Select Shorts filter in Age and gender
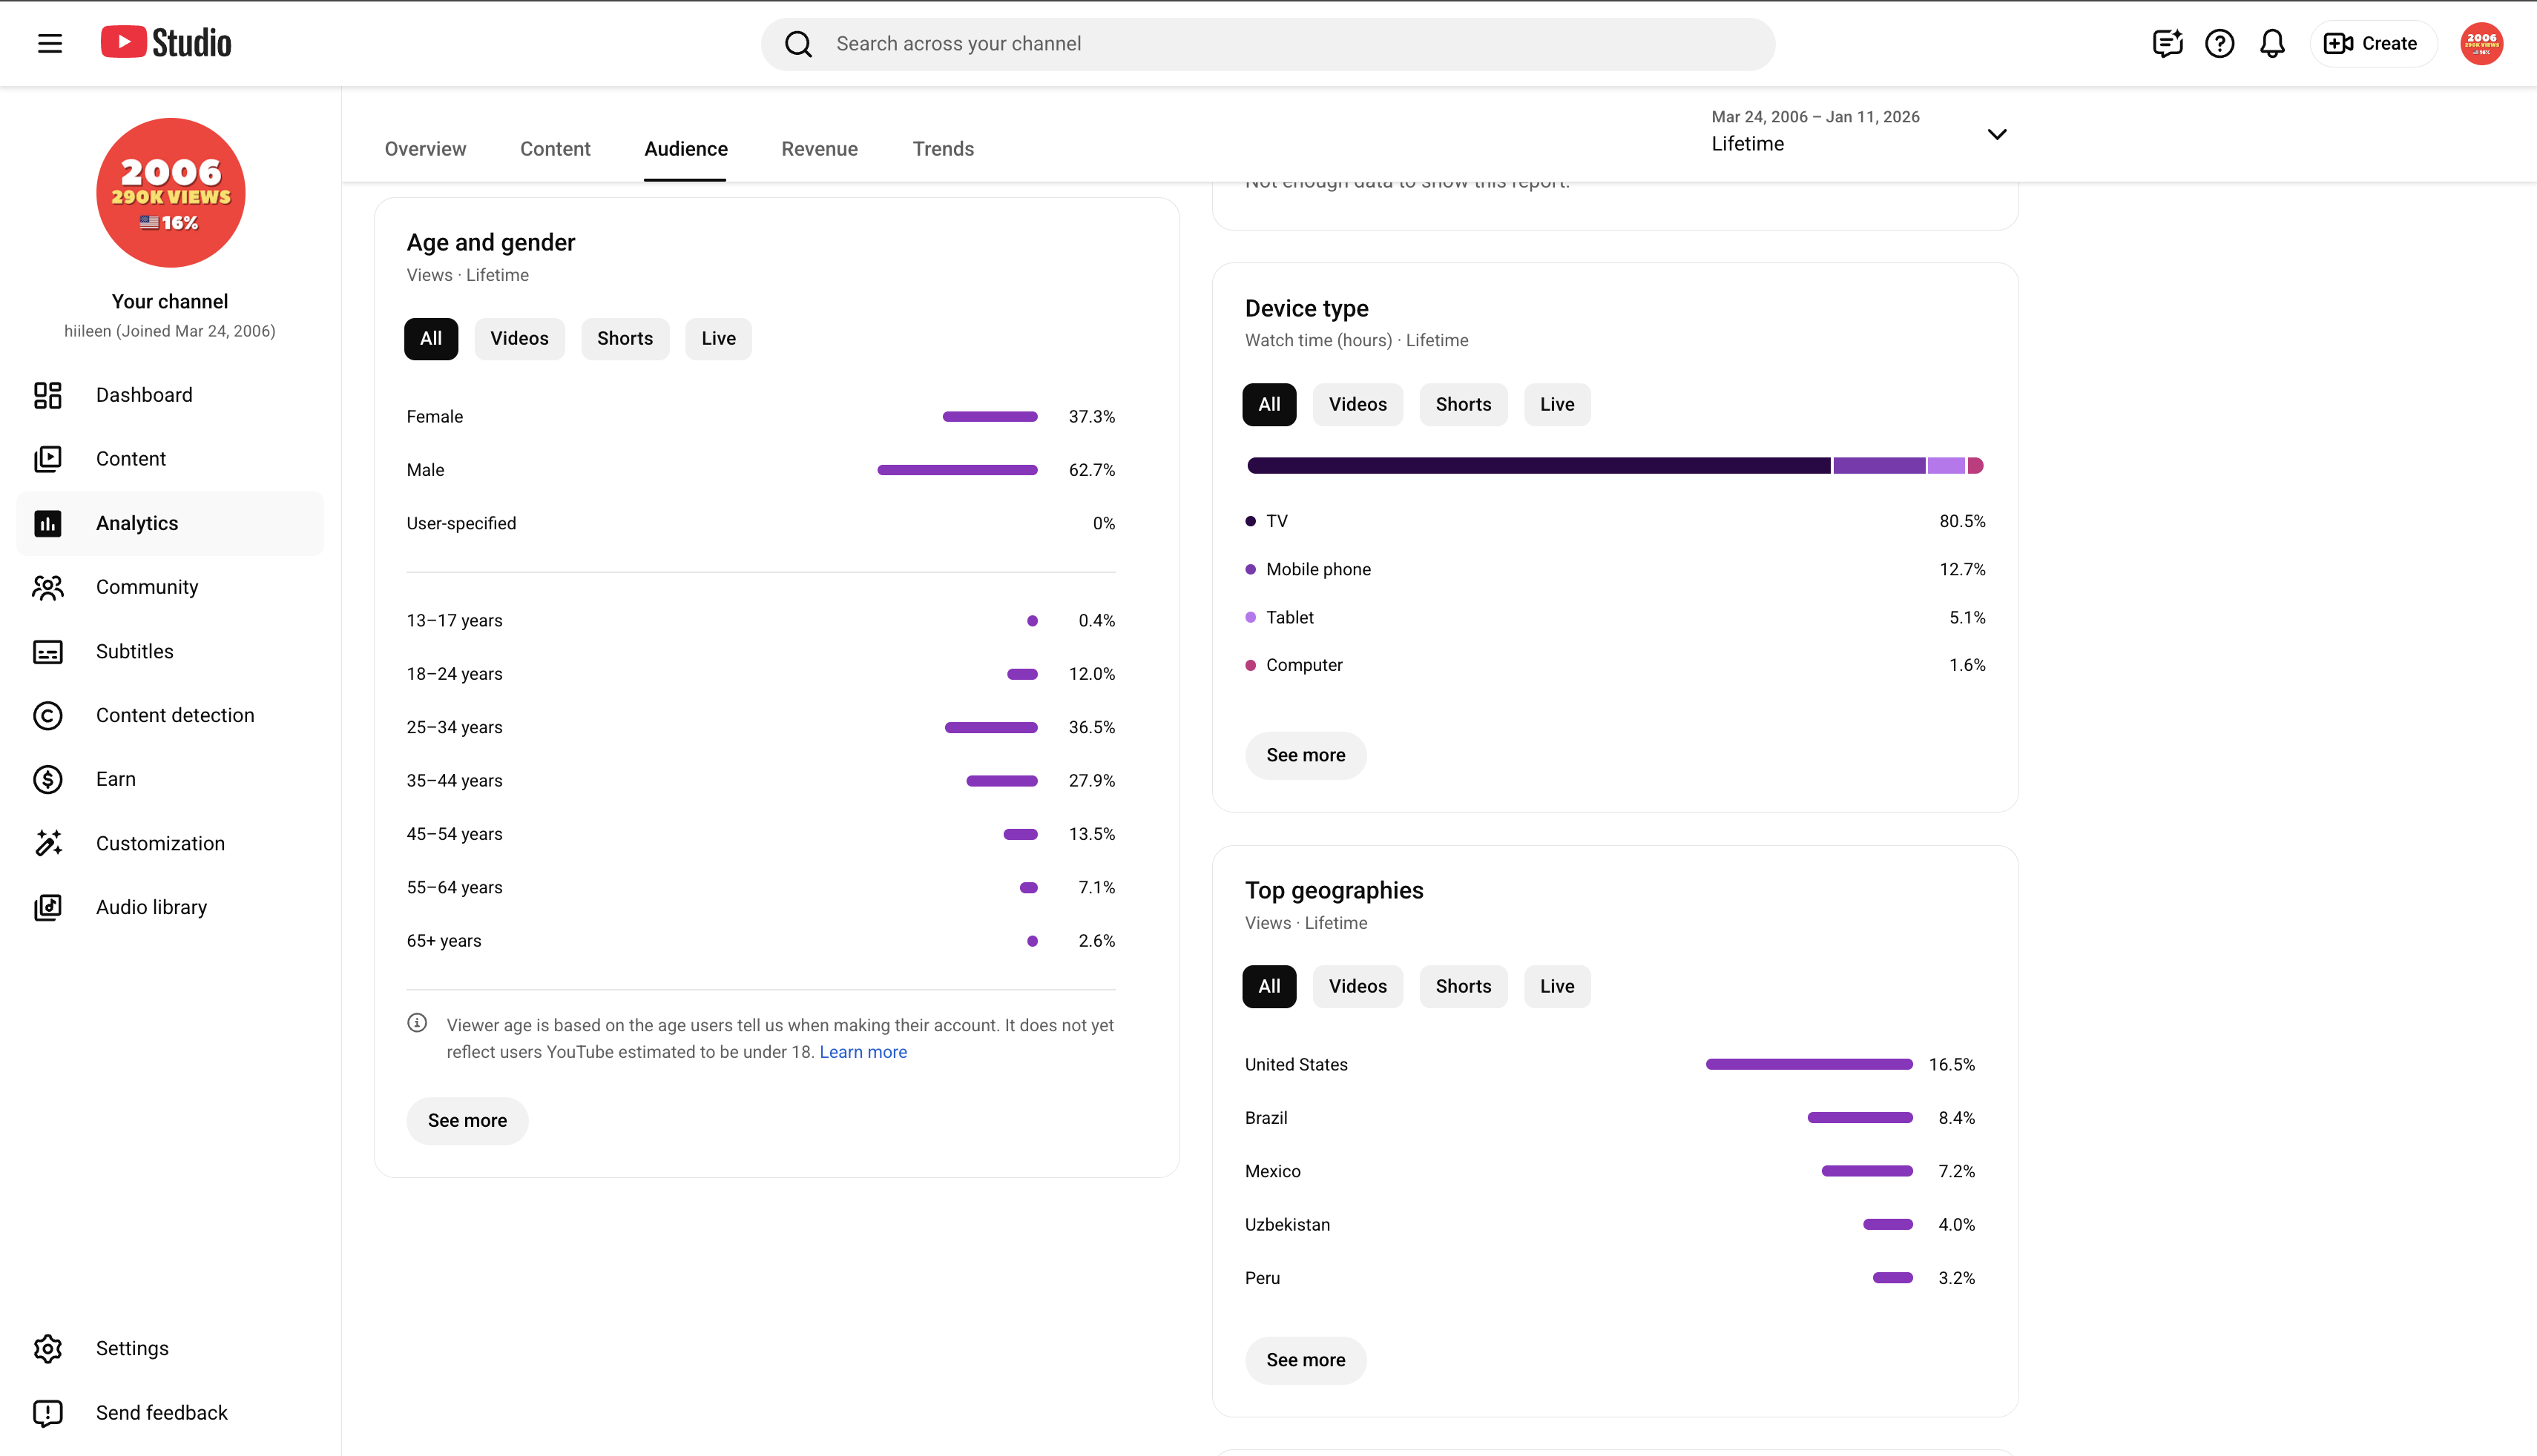 pos(625,338)
